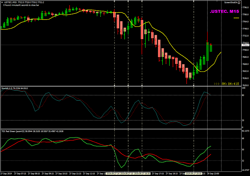The width and height of the screenshot is (250, 176).
Task: Click the Stochastic scale level 20
Action: pos(243,120)
